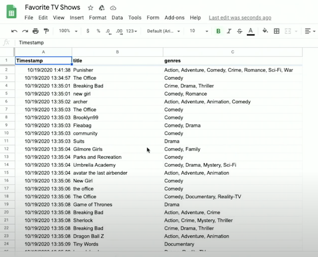Open the Data menu
The width and height of the screenshot is (318, 257).
click(x=117, y=17)
